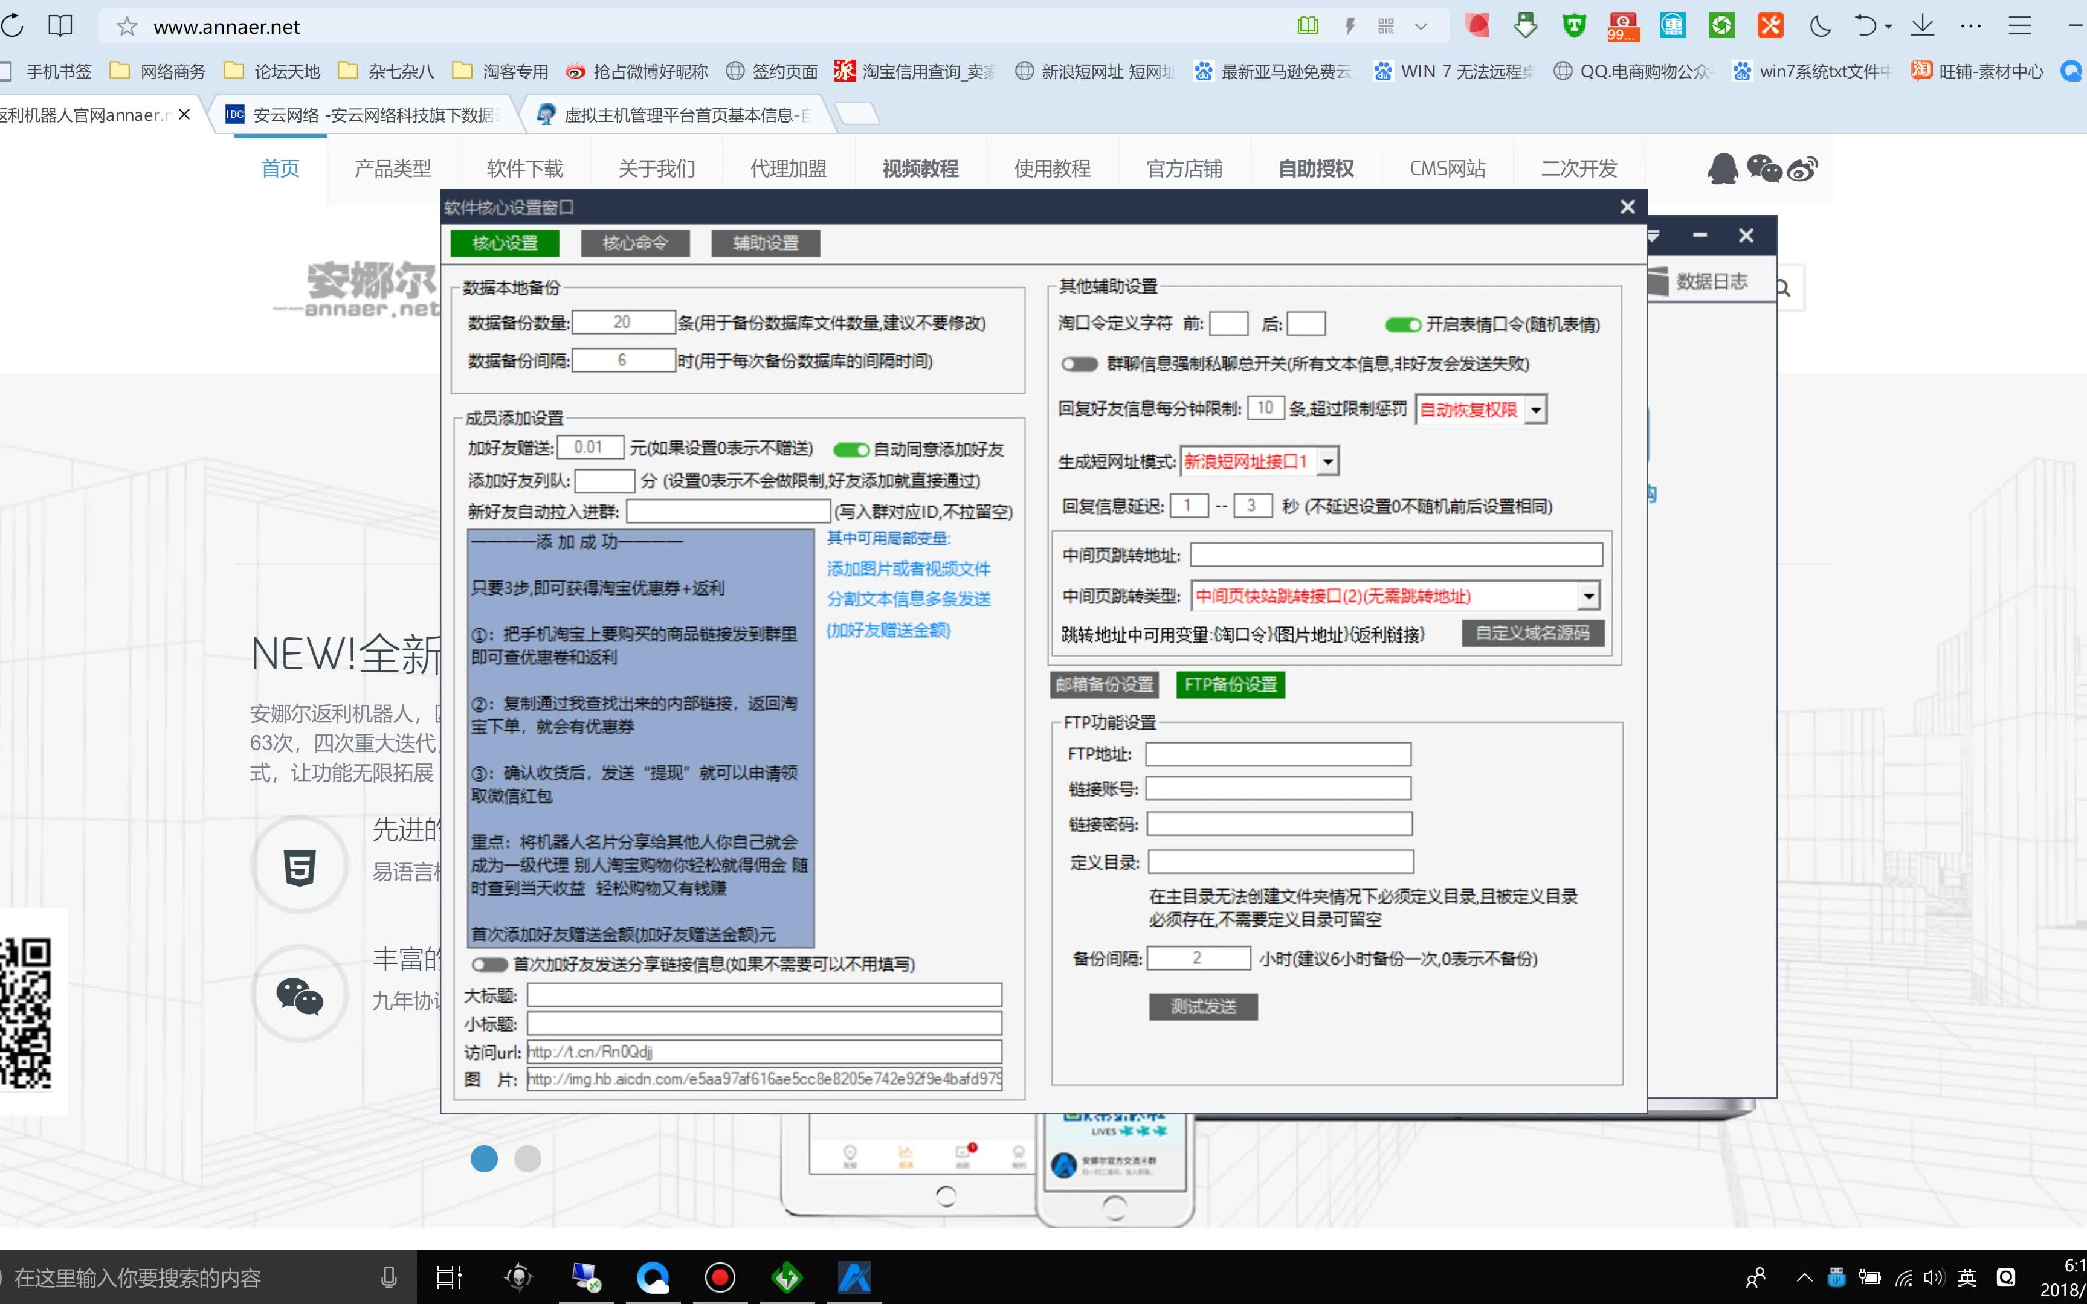This screenshot has height=1304, width=2087.
Task: Click the WeChat icon in the website header
Action: point(1764,168)
